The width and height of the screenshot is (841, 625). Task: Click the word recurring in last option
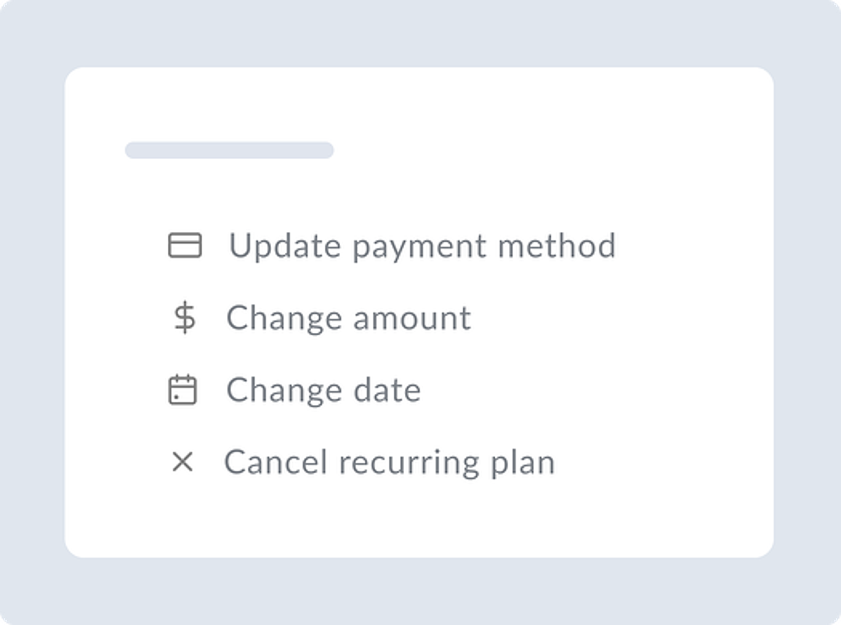(409, 462)
